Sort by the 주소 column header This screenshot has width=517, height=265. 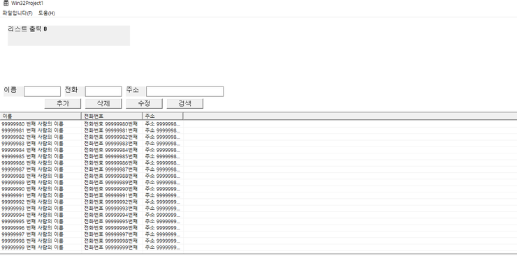point(163,116)
